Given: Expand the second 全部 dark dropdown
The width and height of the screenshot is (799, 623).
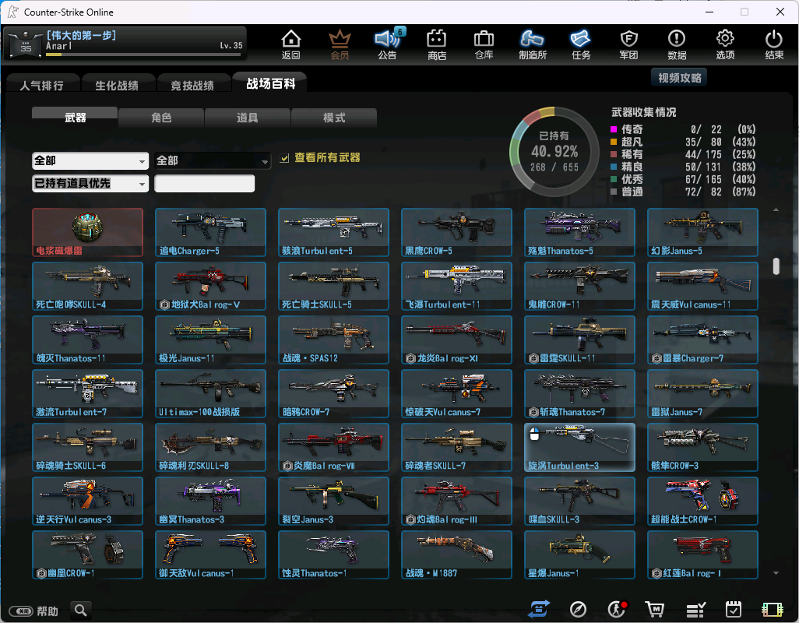Looking at the screenshot, I should pyautogui.click(x=212, y=161).
